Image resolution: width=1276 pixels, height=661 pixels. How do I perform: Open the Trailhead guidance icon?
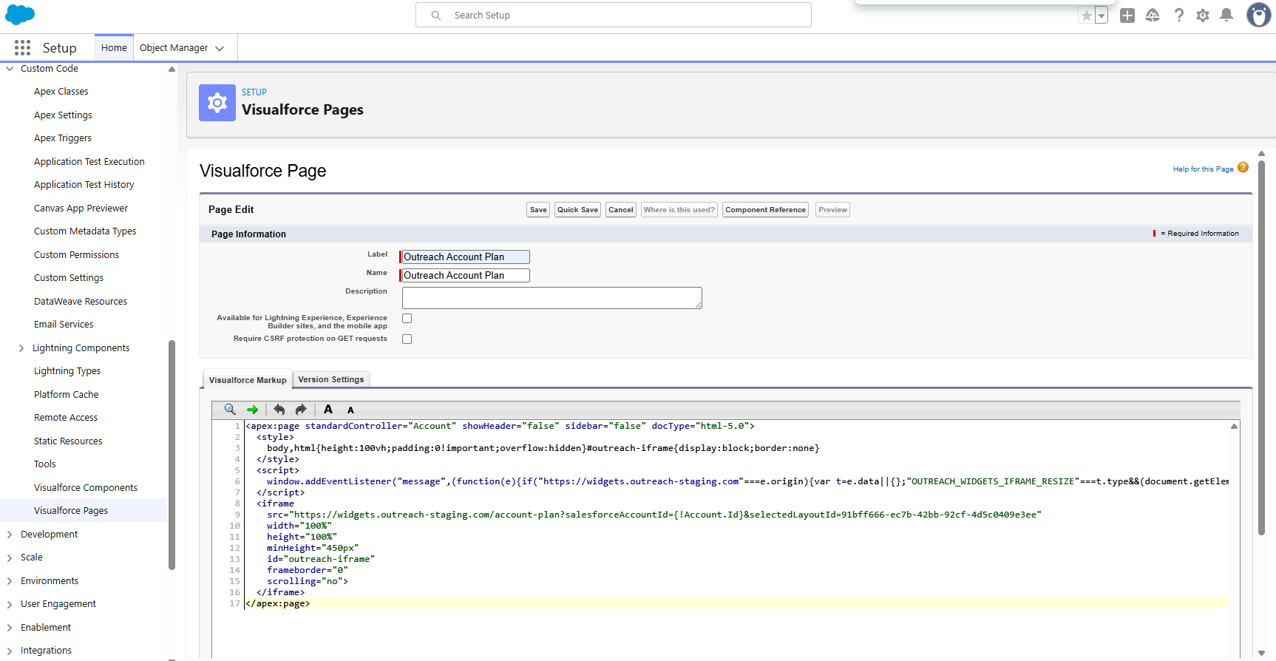[x=1153, y=16]
